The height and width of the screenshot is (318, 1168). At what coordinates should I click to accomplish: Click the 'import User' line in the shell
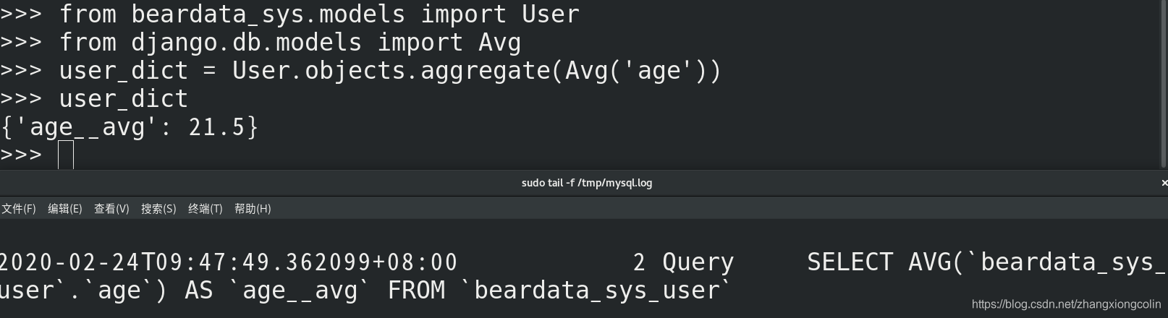point(289,14)
